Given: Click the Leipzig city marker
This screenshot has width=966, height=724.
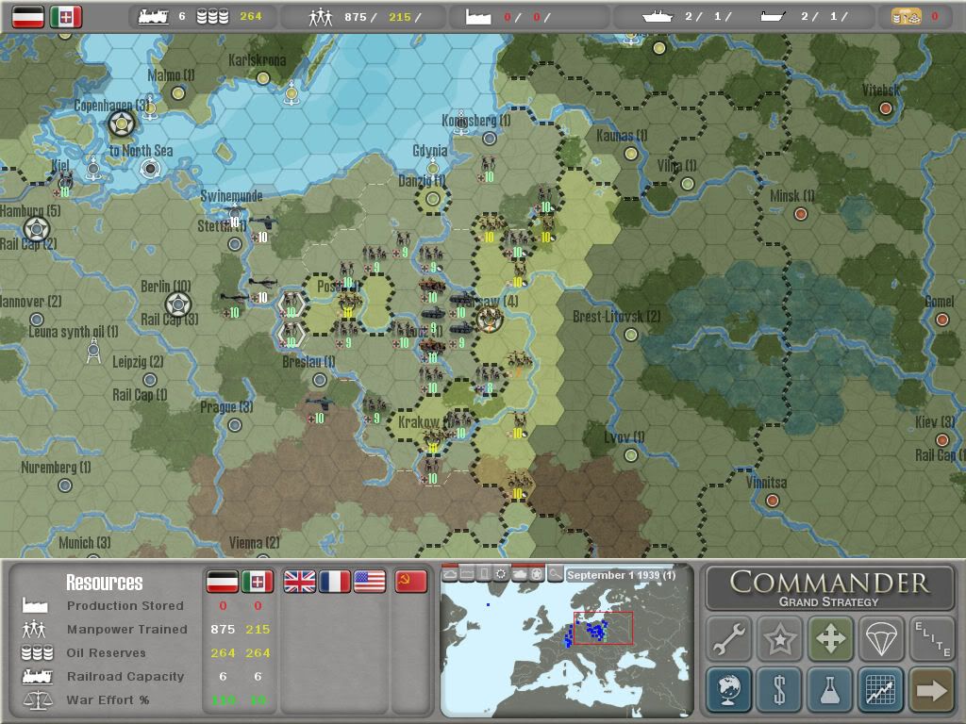Looking at the screenshot, I should (150, 380).
